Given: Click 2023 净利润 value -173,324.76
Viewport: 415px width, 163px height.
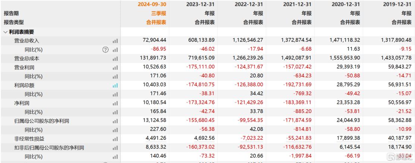Looking at the screenshot, I should 201,103.
